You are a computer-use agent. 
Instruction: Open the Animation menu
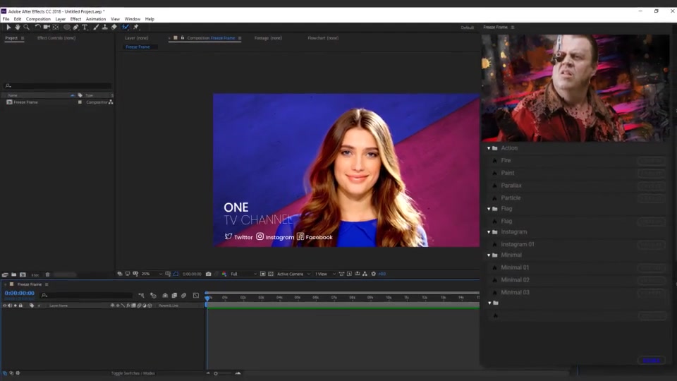95,19
